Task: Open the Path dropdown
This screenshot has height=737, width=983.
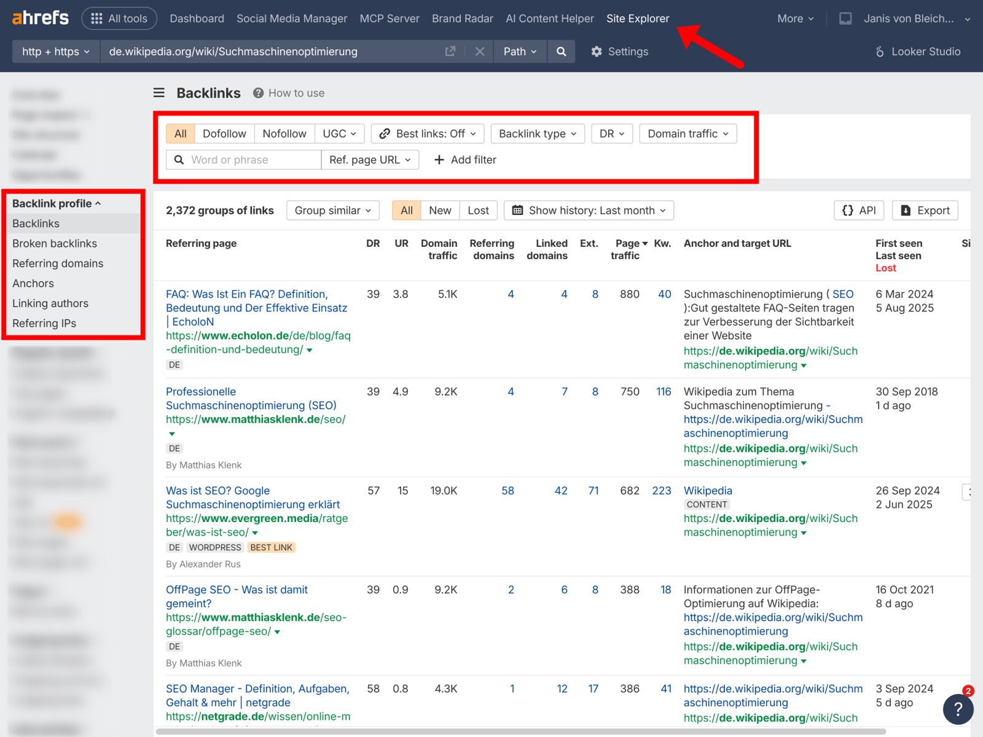Action: tap(519, 52)
